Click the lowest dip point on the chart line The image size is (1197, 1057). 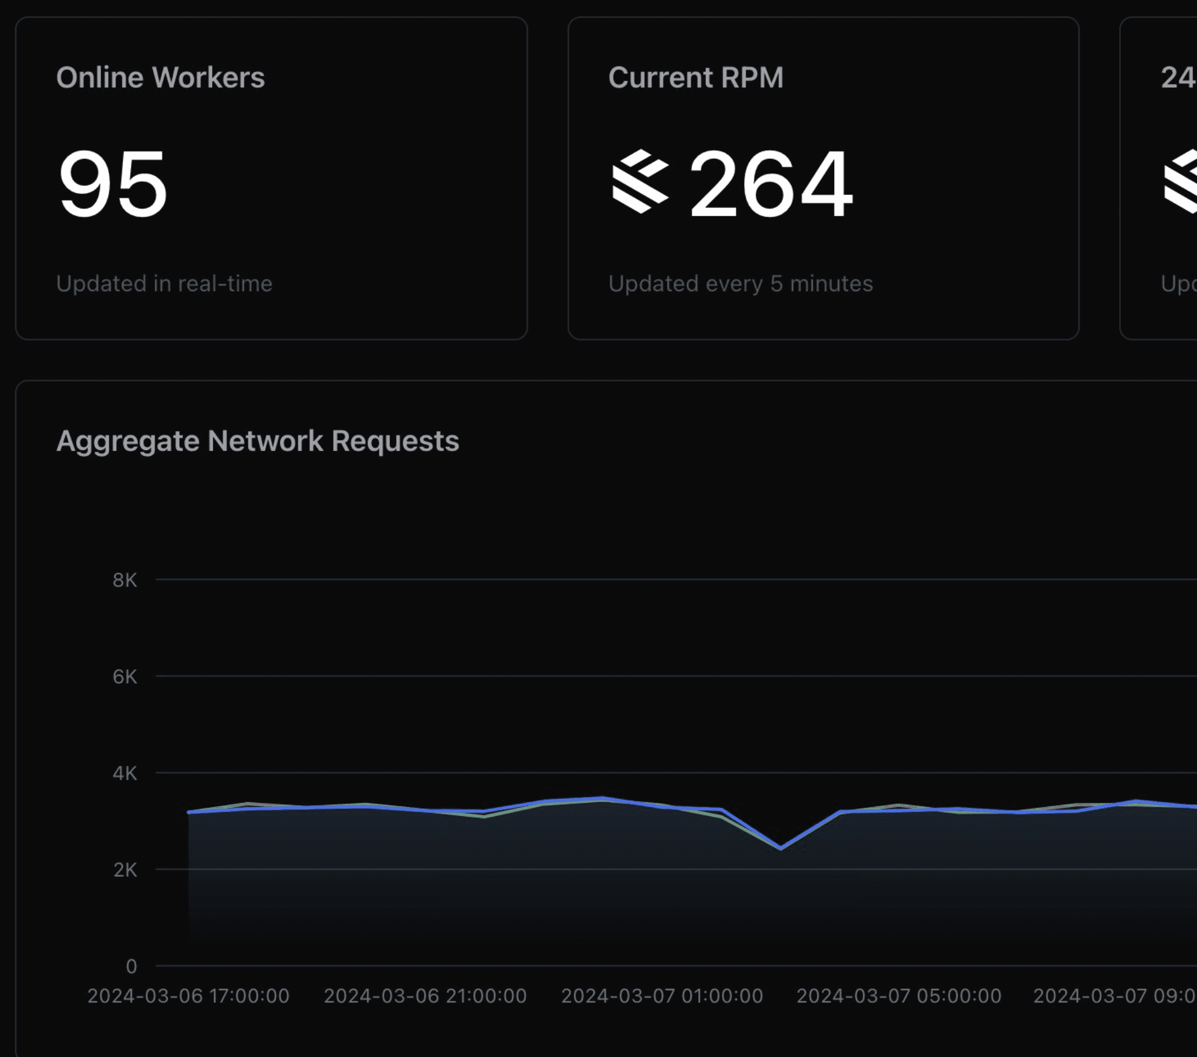(x=780, y=848)
